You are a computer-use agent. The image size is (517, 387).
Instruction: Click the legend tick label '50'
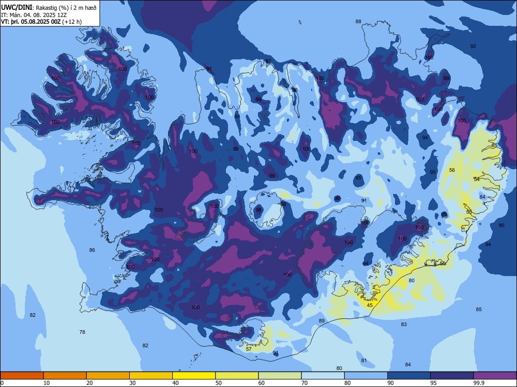[219, 383]
